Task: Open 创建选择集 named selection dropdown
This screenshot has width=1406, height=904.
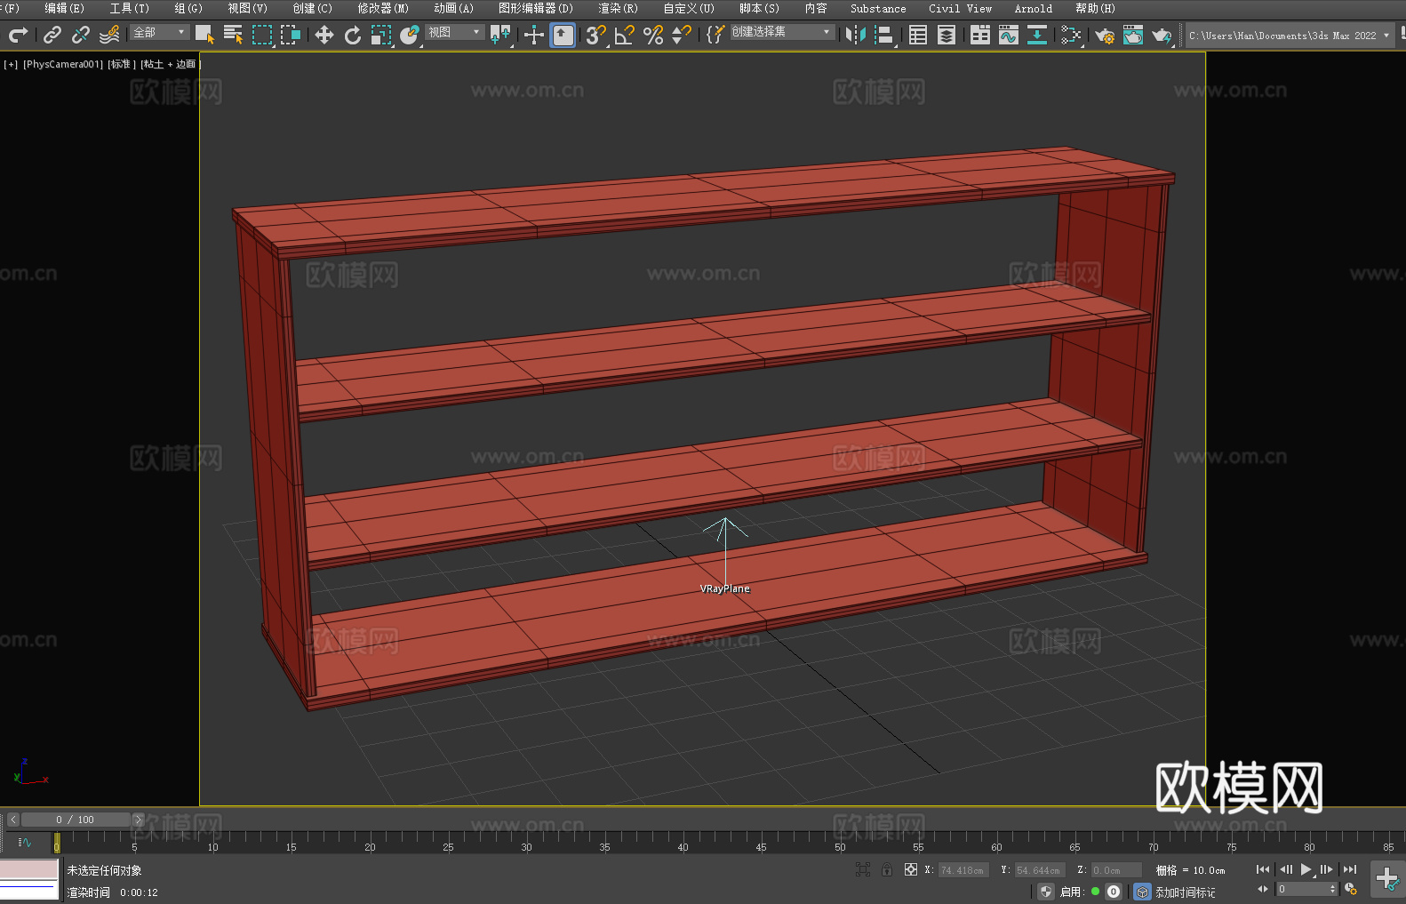Action: tap(782, 32)
